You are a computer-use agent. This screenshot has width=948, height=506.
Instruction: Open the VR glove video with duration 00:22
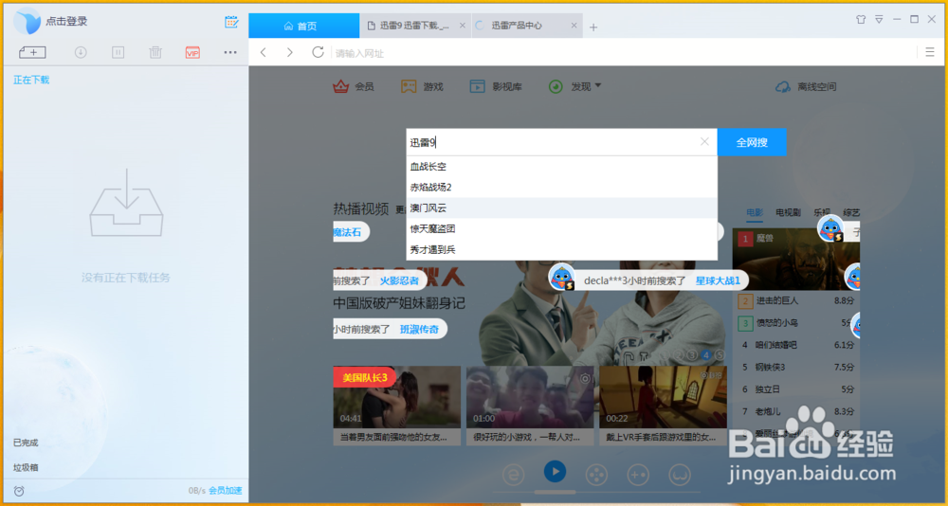(x=663, y=397)
